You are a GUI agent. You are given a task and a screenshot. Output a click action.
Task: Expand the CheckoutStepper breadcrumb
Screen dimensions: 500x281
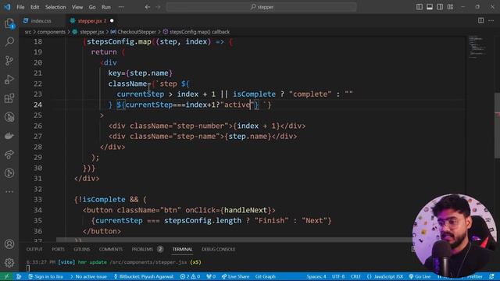[x=134, y=32]
